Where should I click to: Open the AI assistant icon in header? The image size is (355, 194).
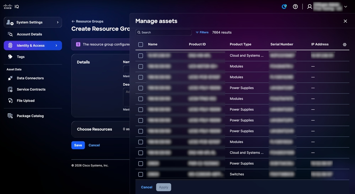point(284,6)
